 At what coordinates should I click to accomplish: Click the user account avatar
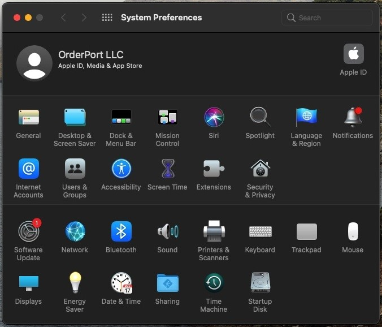point(34,63)
